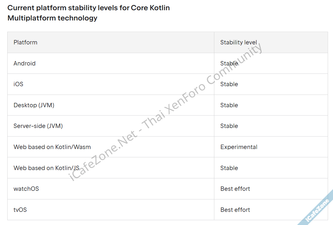Click the Server-side (JVM) platform cell

pyautogui.click(x=38, y=126)
